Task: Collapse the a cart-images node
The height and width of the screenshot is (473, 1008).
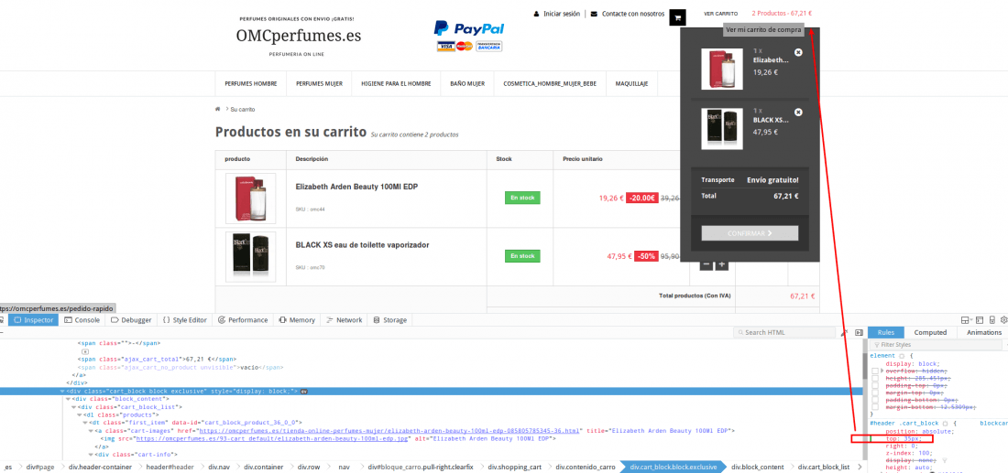Action: 90,431
